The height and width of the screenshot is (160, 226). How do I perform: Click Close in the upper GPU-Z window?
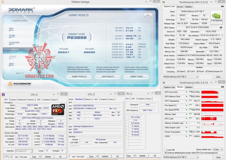click(218, 77)
